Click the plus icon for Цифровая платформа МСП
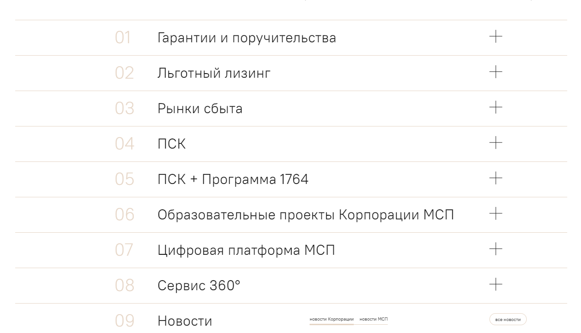 pyautogui.click(x=495, y=250)
